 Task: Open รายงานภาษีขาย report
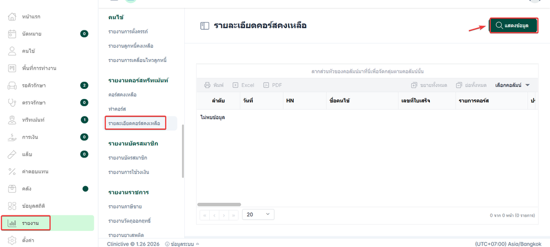(125, 206)
